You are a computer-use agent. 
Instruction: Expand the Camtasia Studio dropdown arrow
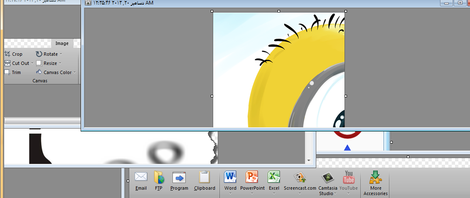point(325,193)
